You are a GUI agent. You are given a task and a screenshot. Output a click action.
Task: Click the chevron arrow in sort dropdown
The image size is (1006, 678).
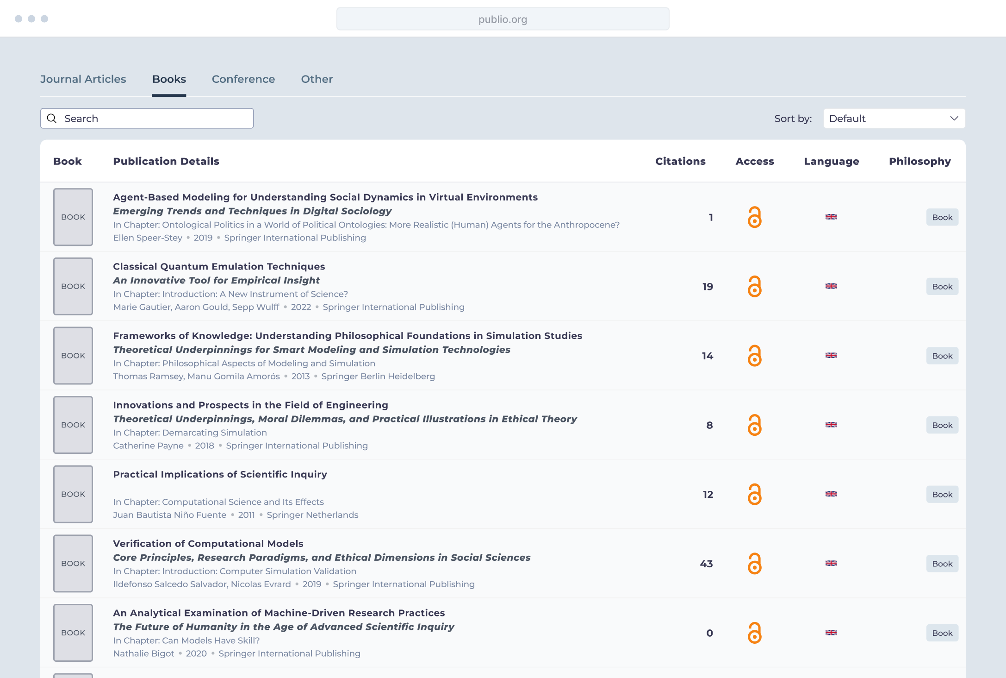954,119
